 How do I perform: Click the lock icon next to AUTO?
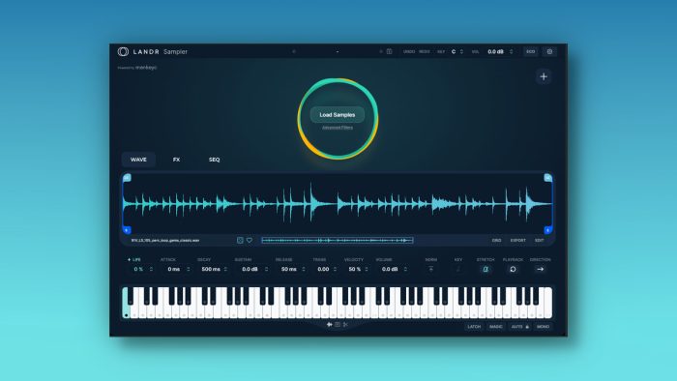[x=527, y=327]
